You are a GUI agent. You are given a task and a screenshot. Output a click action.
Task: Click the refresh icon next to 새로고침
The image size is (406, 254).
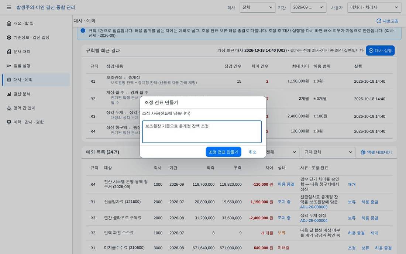click(379, 21)
